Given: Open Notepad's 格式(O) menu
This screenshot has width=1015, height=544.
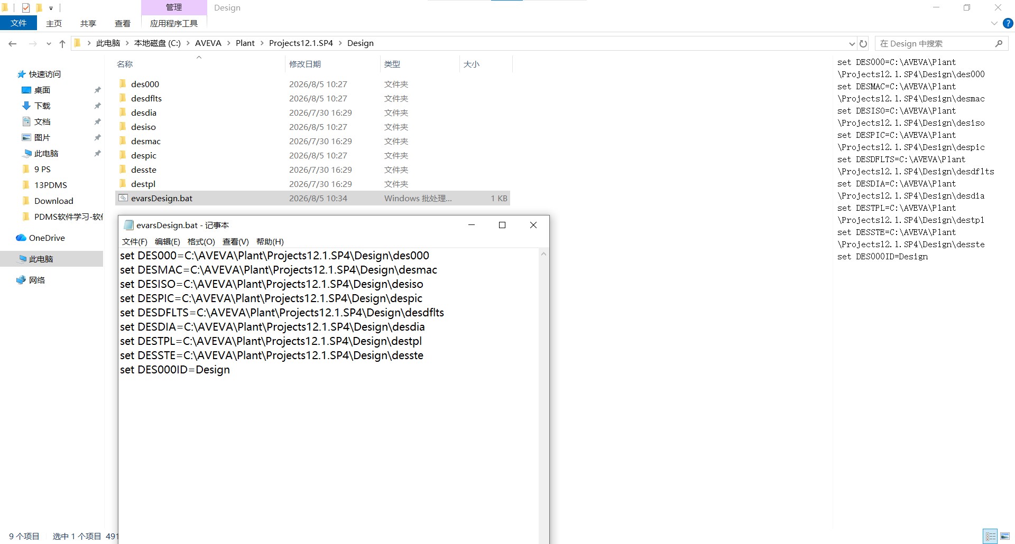Looking at the screenshot, I should point(201,241).
